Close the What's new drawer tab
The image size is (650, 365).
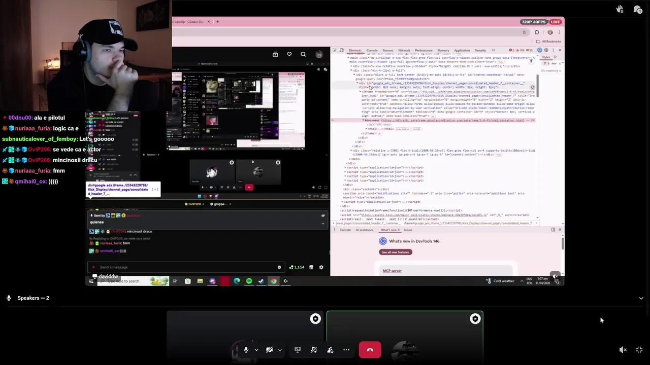coord(399,230)
